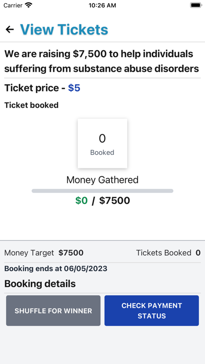This screenshot has width=205, height=364.
Task: Click the SHUFFLE FOR WINNER button
Action: (x=53, y=311)
